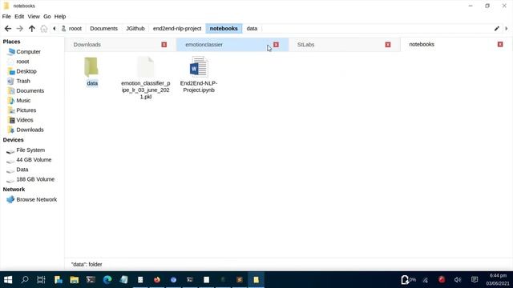
Task: Open the terminal icon on taskbar
Action: [91, 280]
